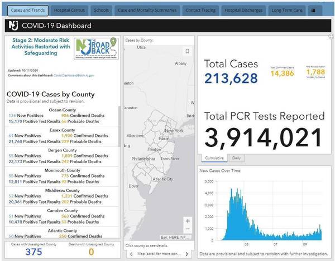Click the map bookmark icon

[187, 51]
